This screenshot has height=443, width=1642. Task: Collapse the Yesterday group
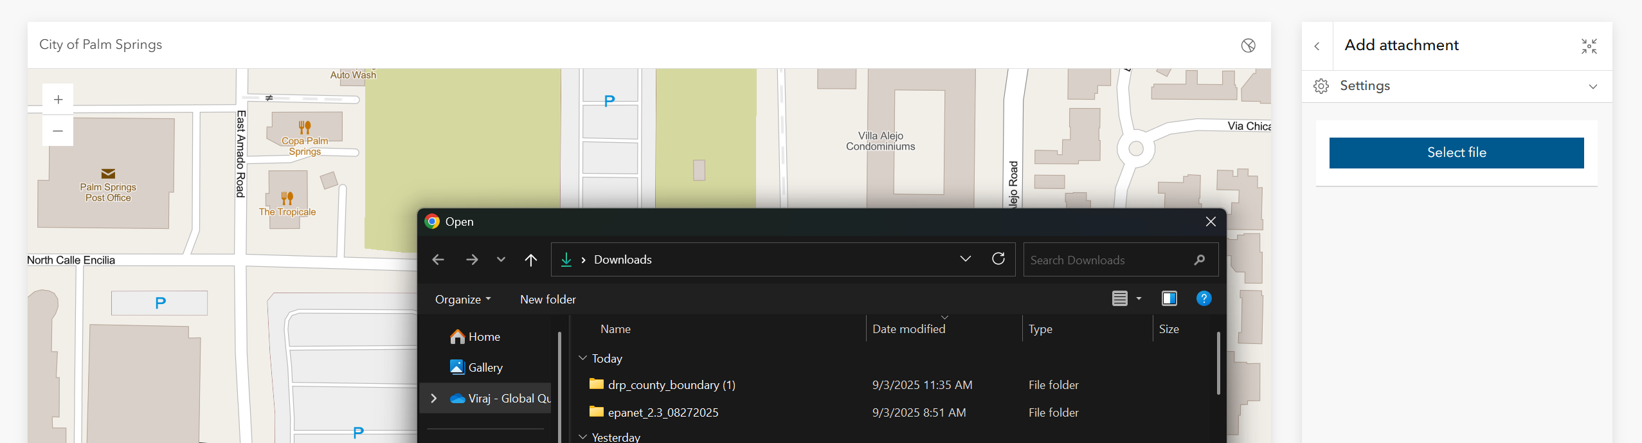582,437
